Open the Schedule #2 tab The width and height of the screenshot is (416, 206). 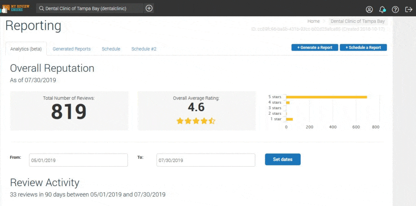click(144, 49)
